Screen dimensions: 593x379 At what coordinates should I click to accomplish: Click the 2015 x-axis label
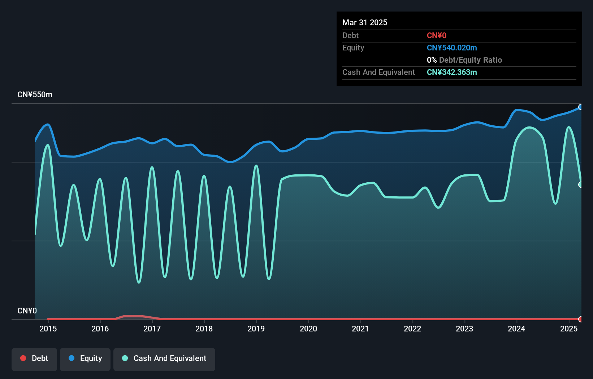(48, 329)
